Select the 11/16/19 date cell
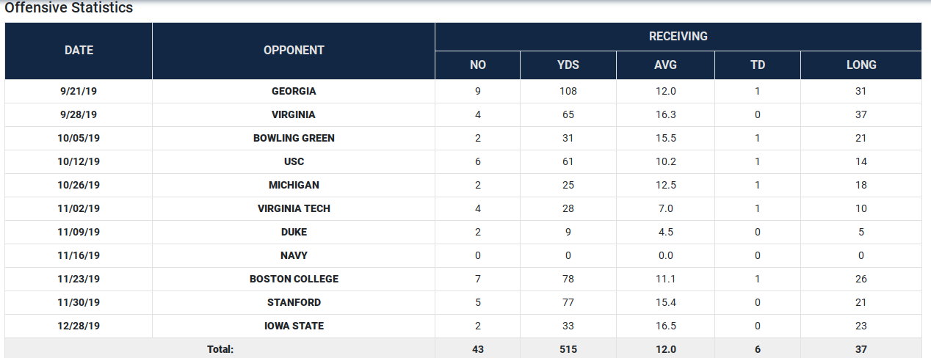 point(79,255)
